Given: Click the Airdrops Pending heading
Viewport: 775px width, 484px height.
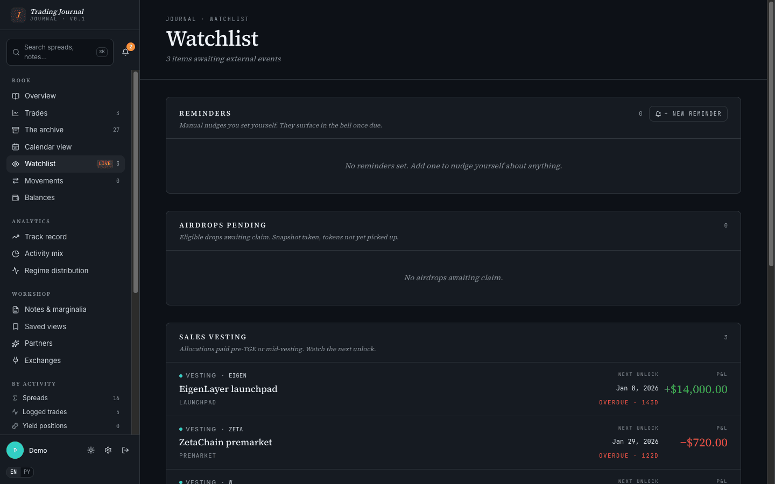Looking at the screenshot, I should tap(223, 225).
